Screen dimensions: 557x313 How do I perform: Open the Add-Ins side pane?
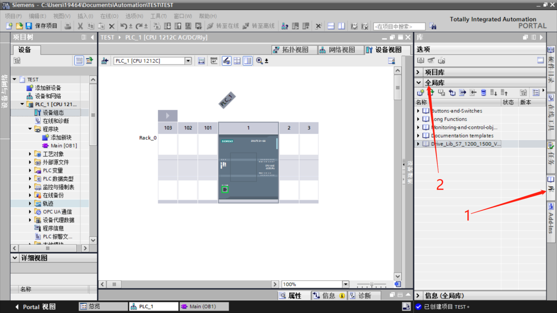coord(551,222)
